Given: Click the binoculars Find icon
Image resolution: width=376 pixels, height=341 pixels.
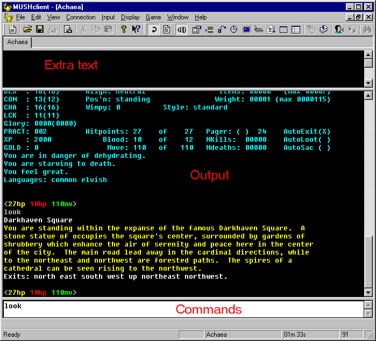Looking at the screenshot, I should tap(367, 30).
